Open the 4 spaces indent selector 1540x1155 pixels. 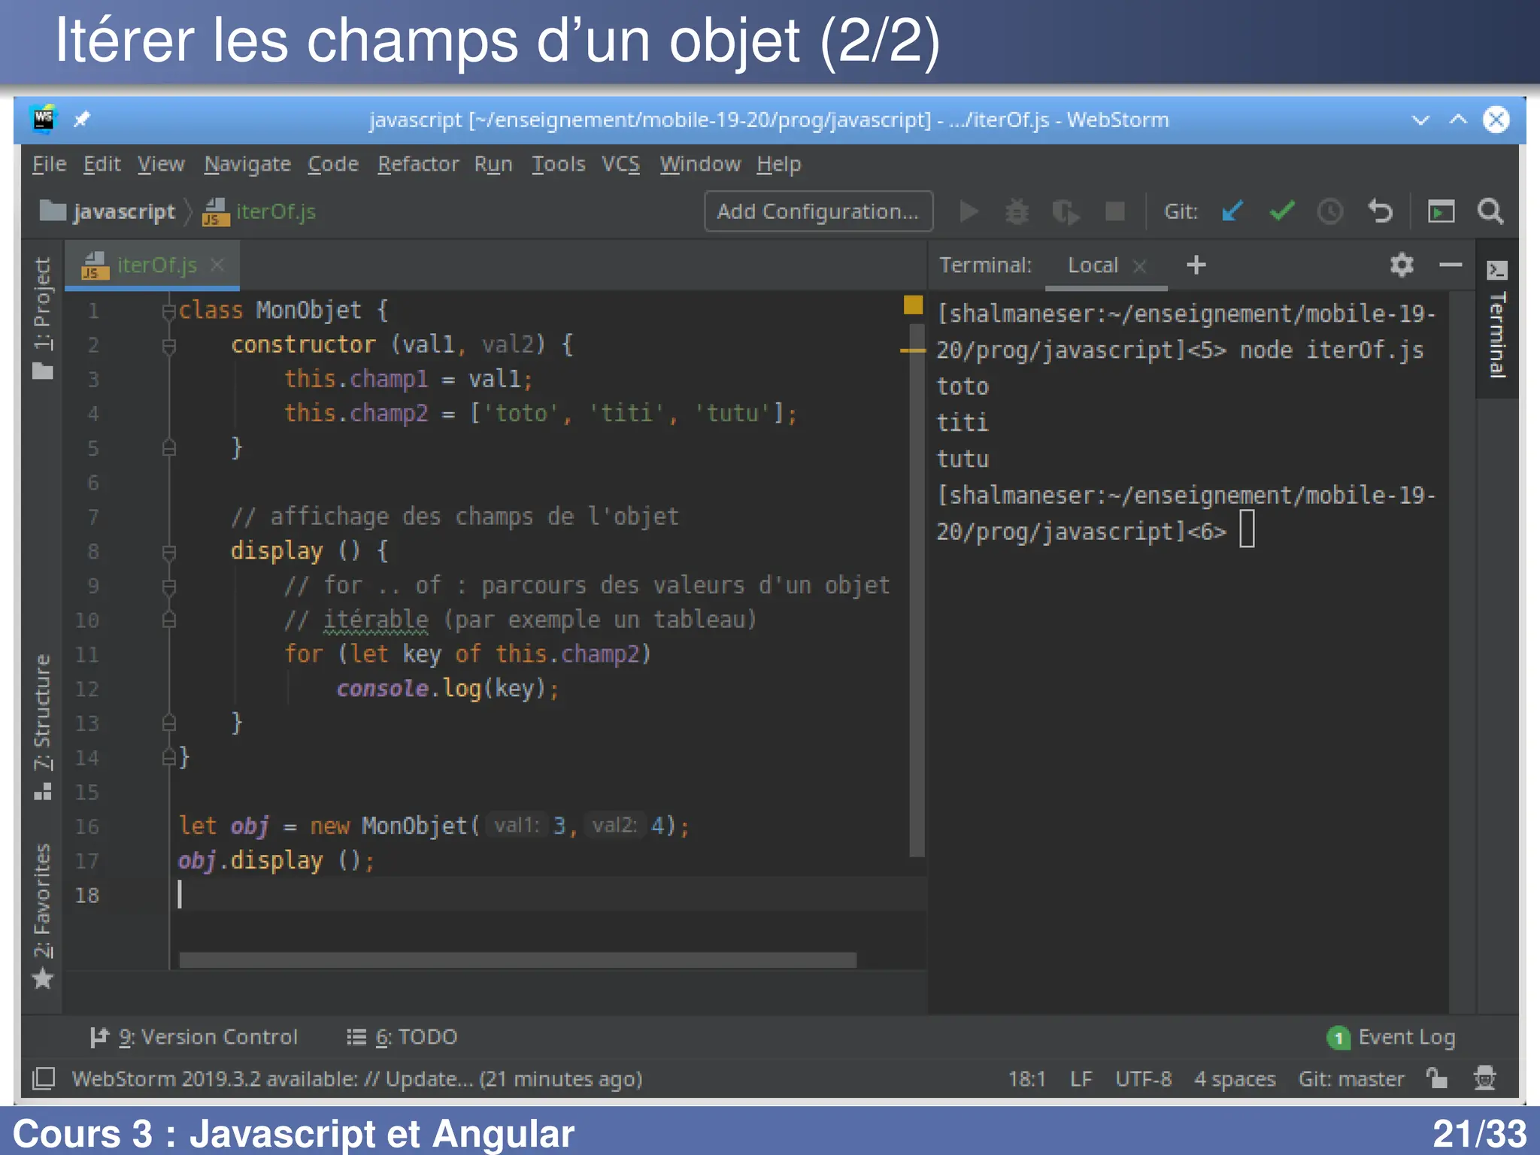point(1235,1079)
